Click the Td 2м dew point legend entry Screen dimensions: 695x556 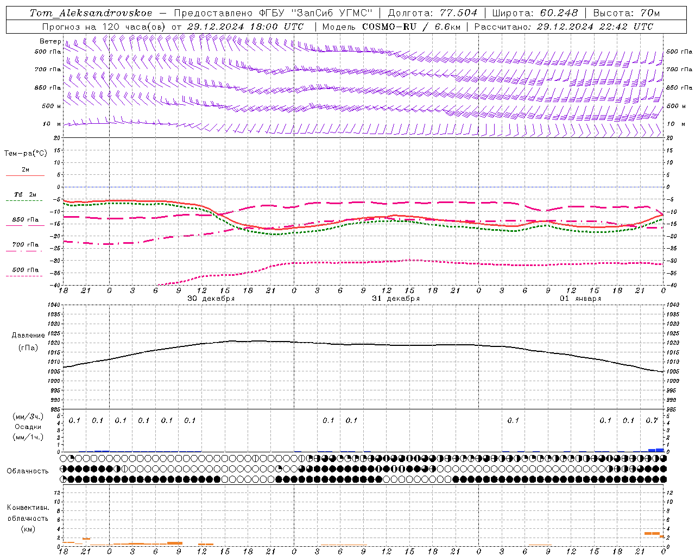(x=26, y=194)
